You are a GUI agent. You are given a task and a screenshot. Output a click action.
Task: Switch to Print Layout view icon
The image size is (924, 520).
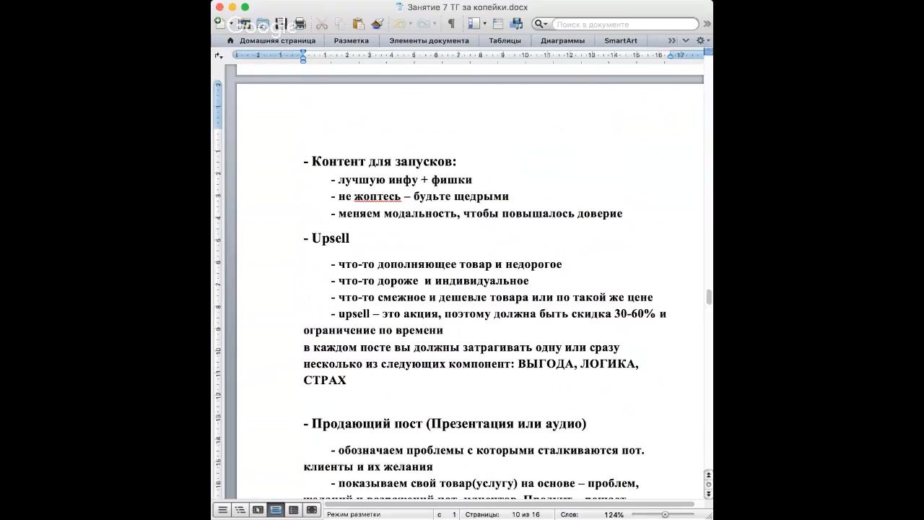tap(276, 510)
